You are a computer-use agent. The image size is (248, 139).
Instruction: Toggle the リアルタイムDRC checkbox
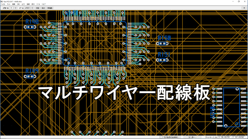click(x=161, y=137)
